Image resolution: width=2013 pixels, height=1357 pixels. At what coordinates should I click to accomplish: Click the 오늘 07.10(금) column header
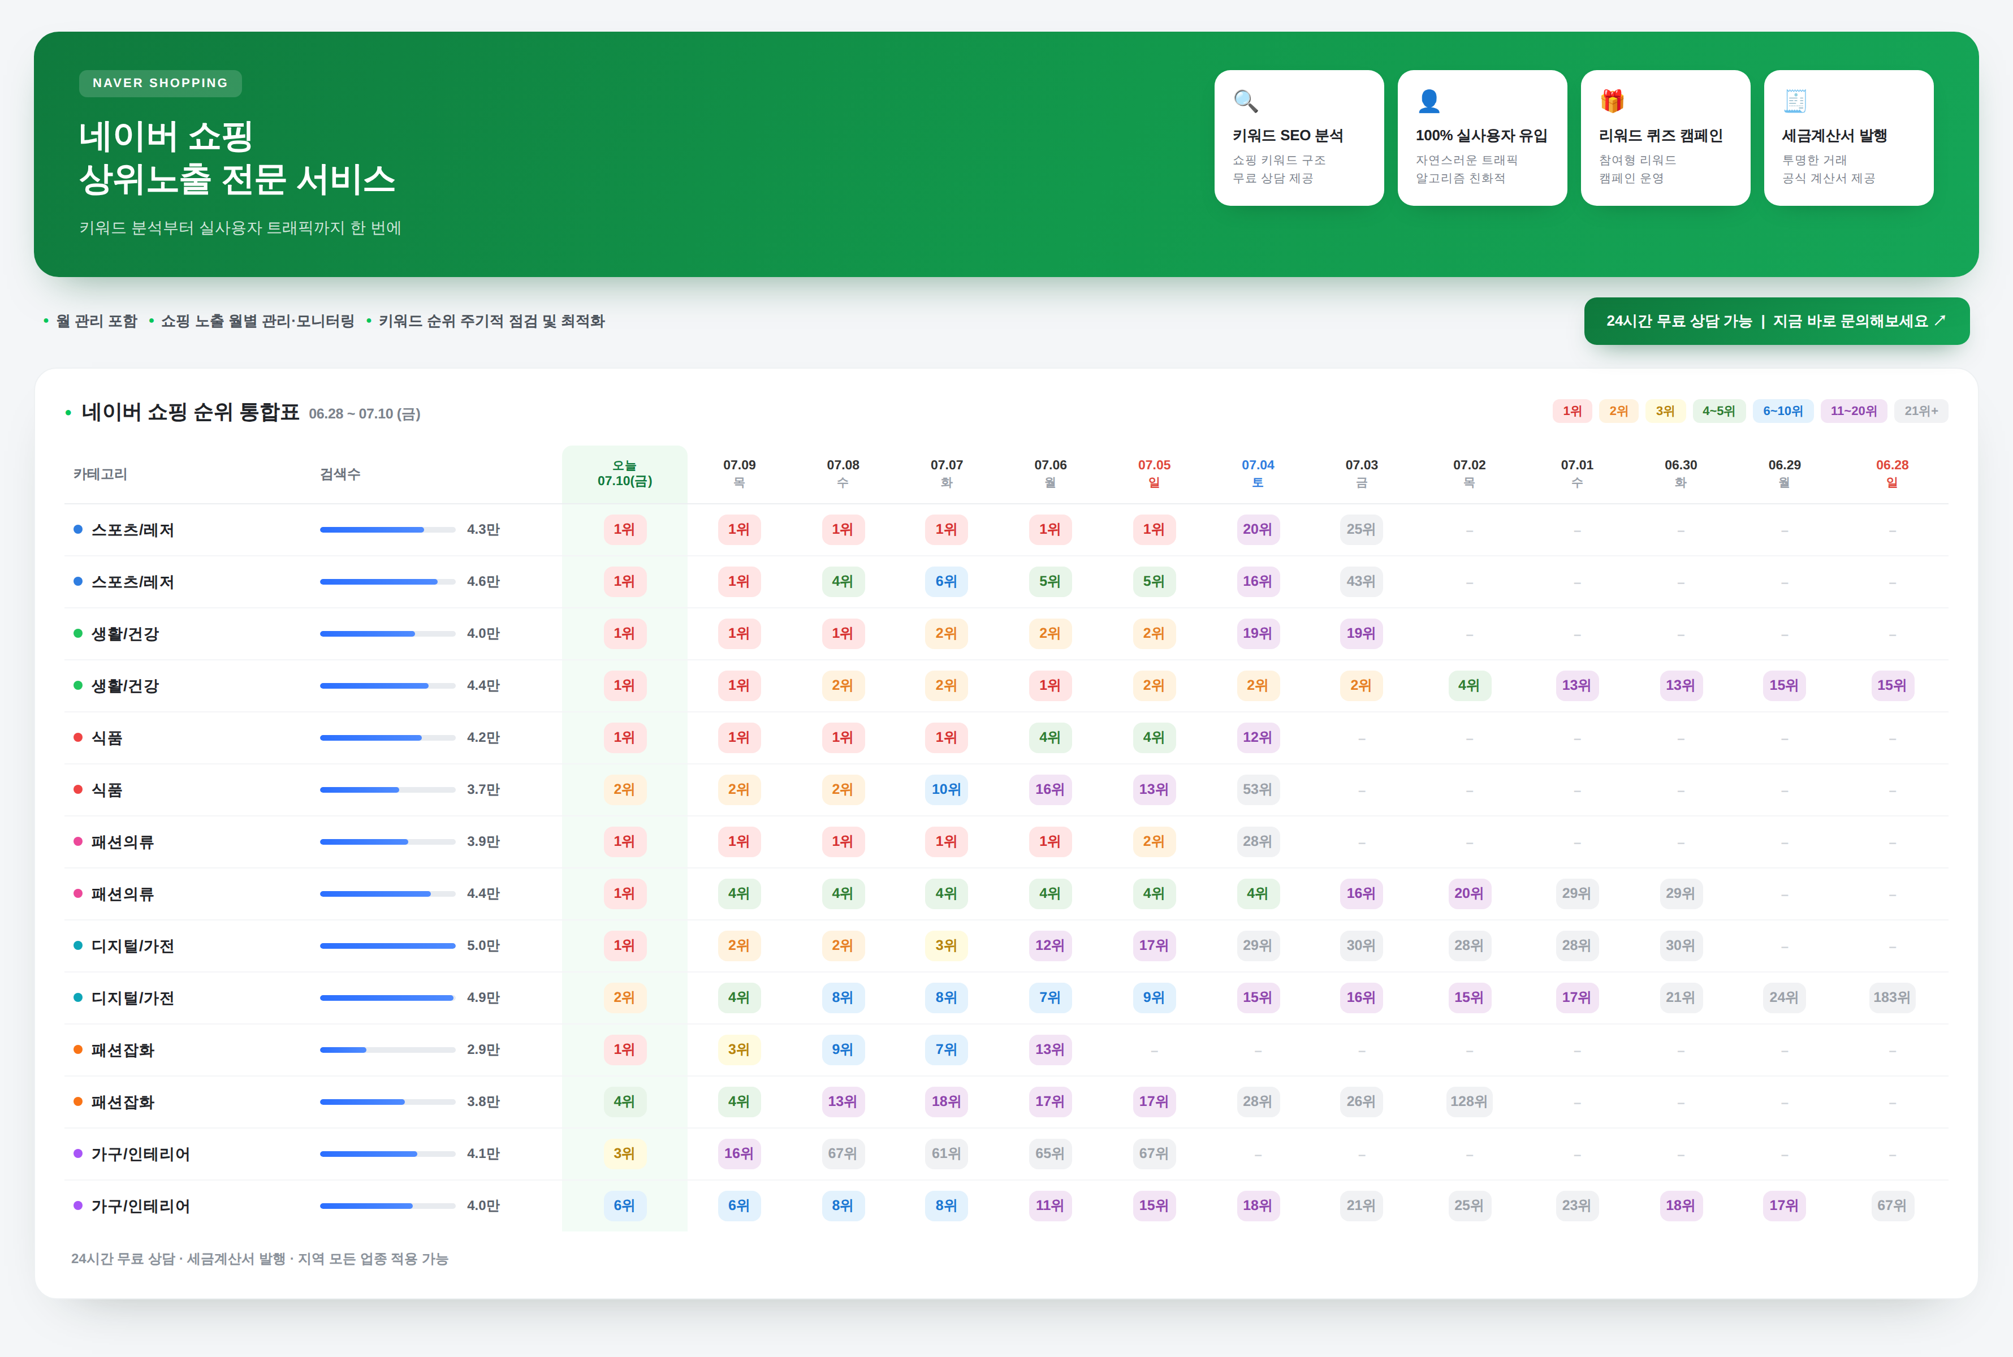(x=624, y=473)
